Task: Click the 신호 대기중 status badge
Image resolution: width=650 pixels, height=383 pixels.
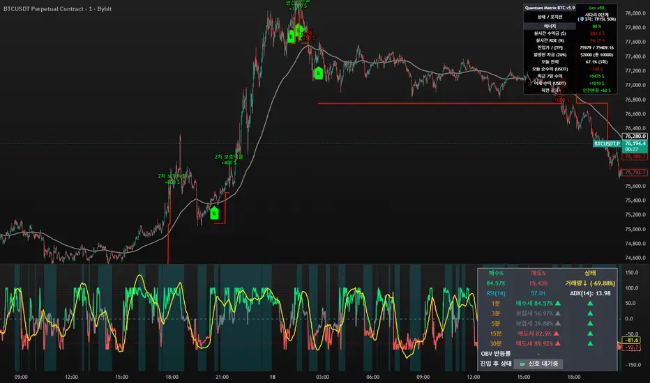Action: (x=538, y=364)
